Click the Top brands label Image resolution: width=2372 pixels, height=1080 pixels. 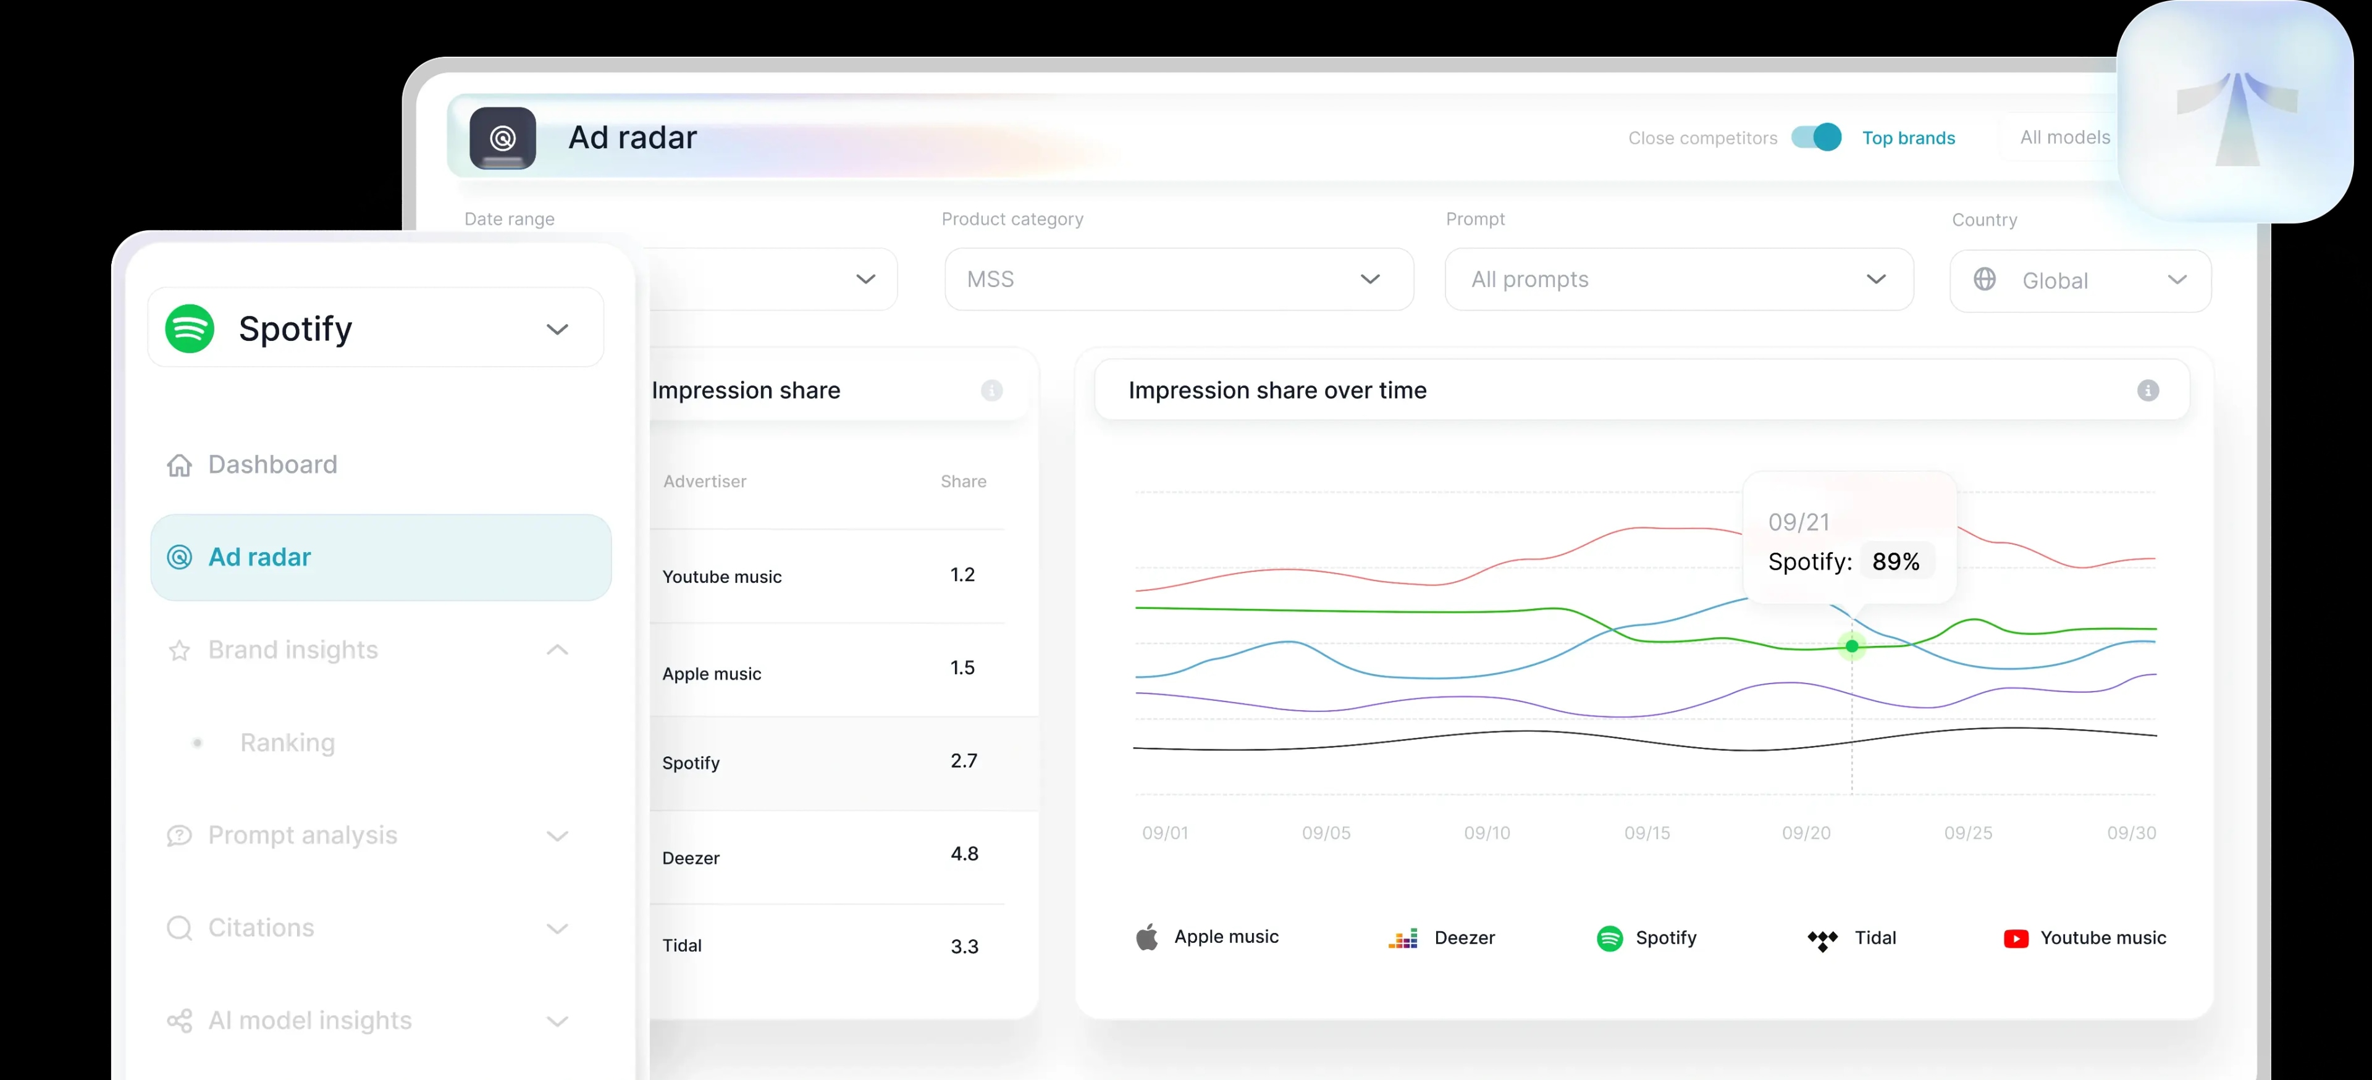point(1909,138)
